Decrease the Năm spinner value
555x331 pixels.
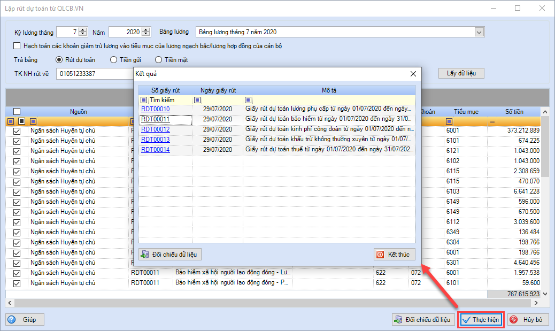(x=146, y=34)
